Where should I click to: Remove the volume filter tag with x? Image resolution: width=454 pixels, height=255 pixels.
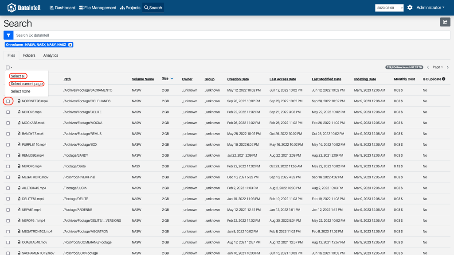tap(70, 45)
